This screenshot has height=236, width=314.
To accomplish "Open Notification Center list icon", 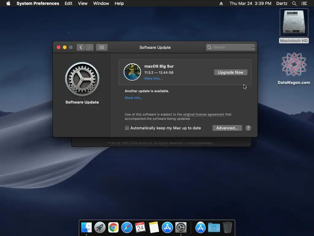I will (x=304, y=3).
